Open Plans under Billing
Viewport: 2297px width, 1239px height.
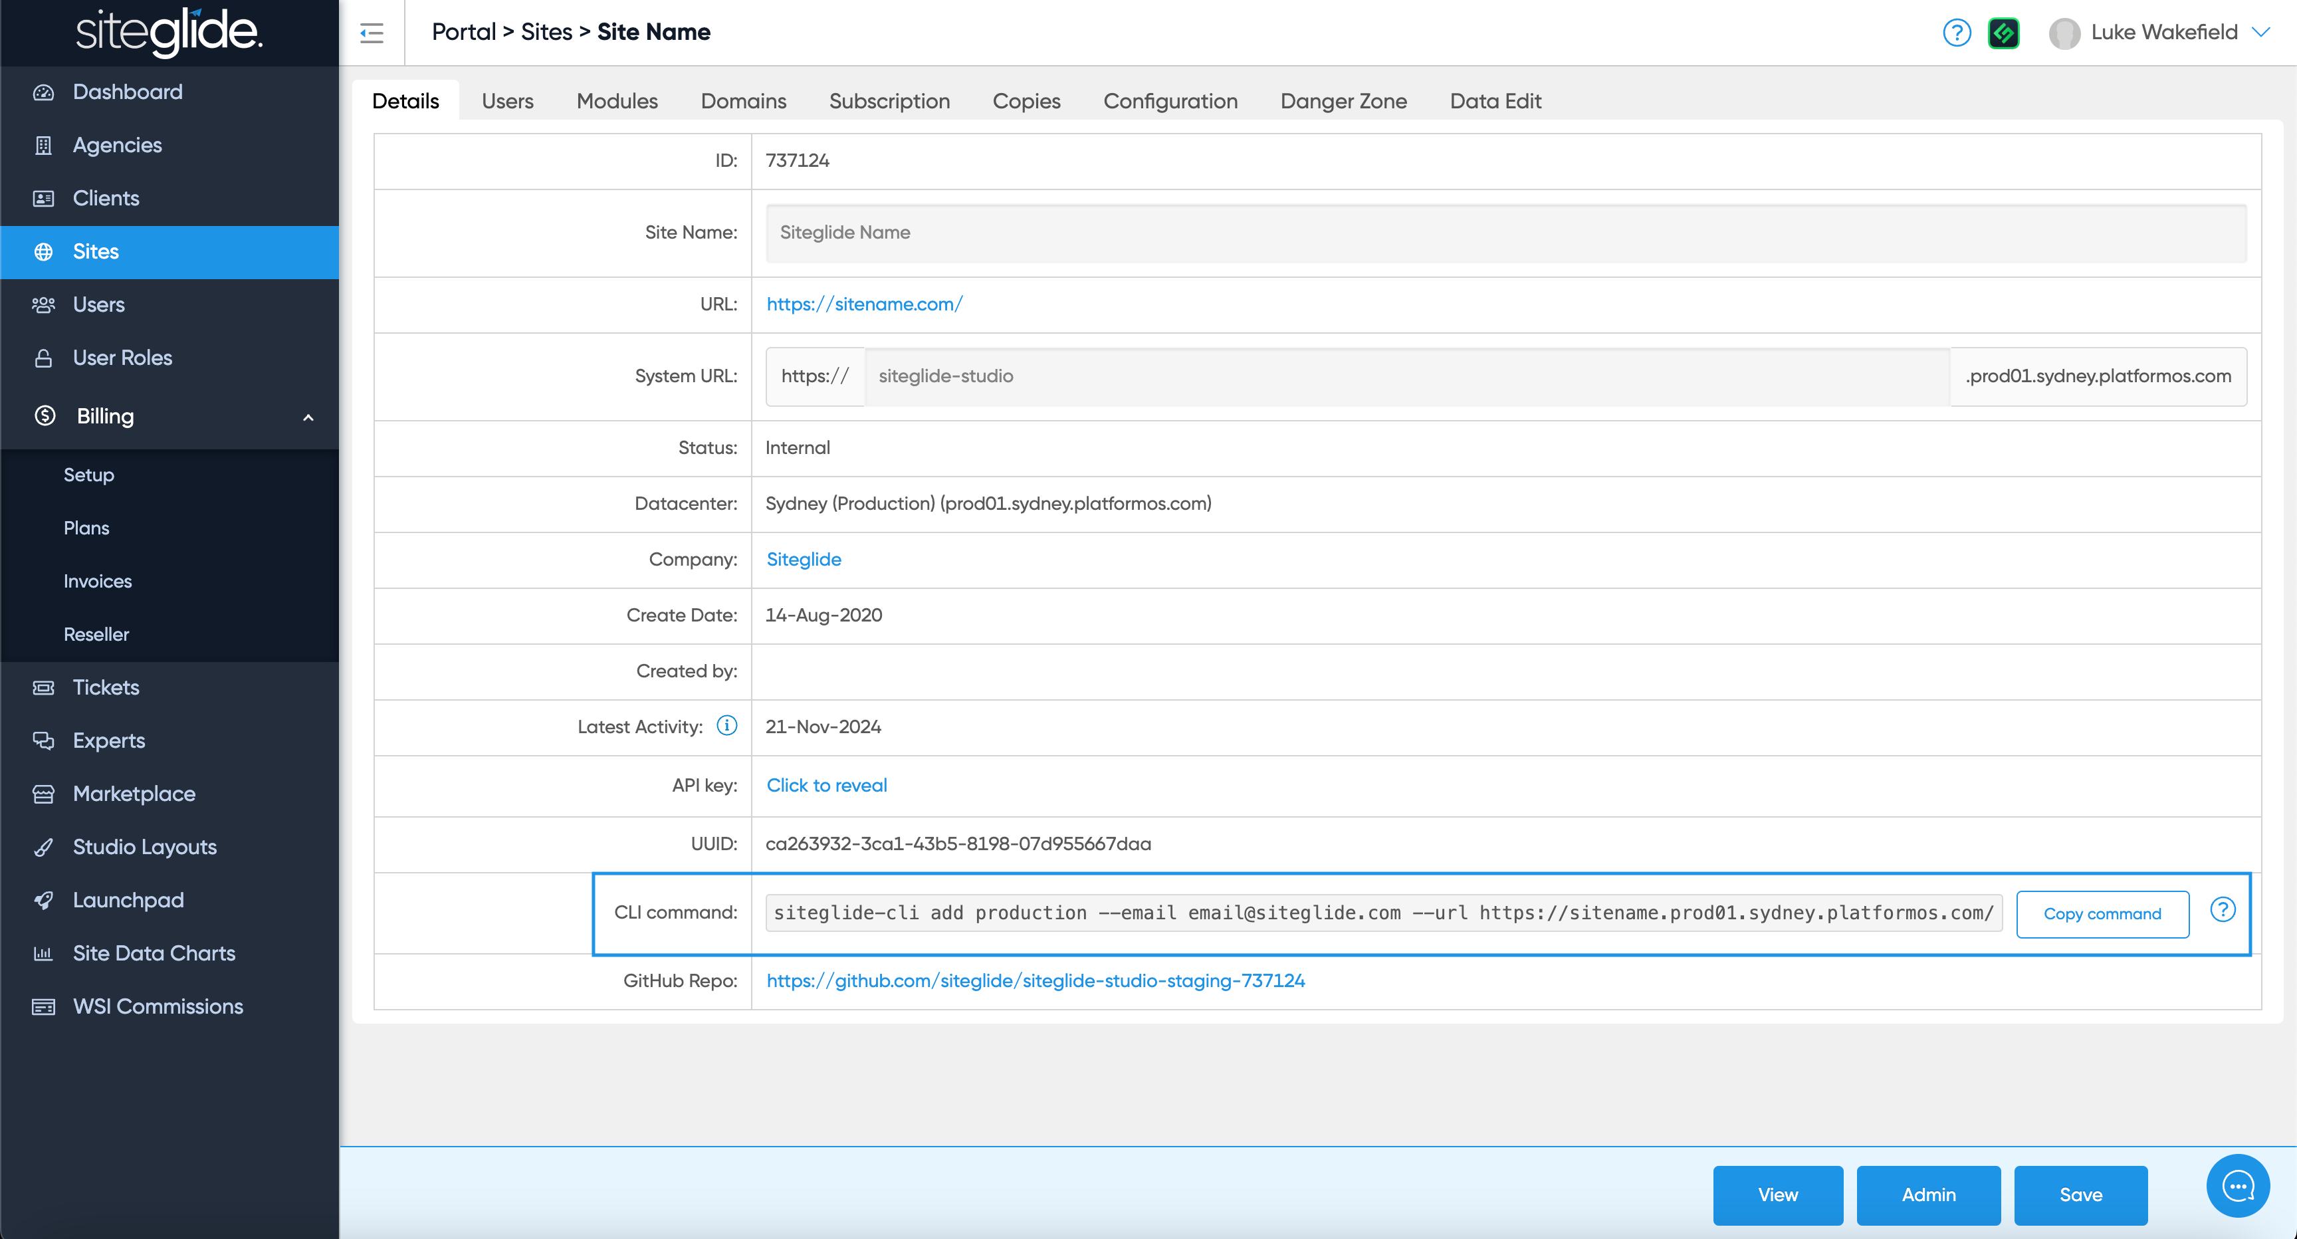point(86,528)
